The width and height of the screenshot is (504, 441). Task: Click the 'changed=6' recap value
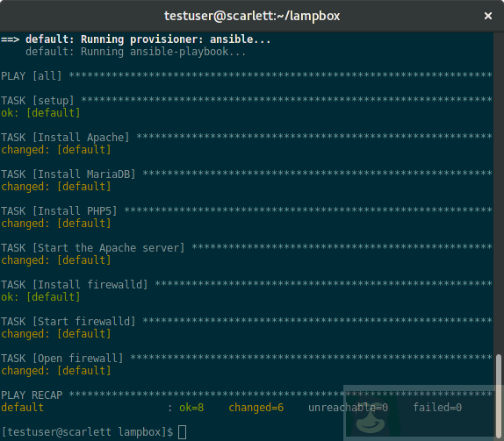click(256, 408)
